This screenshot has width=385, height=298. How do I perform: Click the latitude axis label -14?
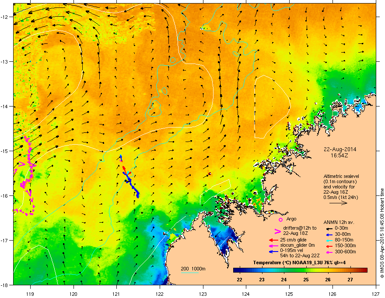[4, 106]
